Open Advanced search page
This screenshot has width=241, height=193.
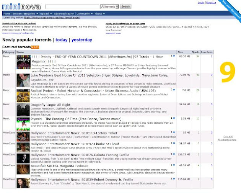pyautogui.click(x=64, y=14)
